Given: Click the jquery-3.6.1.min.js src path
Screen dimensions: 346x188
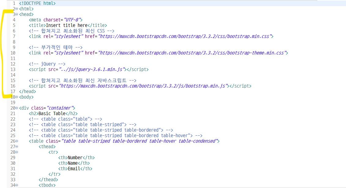Looking at the screenshot, I should tap(91, 70).
